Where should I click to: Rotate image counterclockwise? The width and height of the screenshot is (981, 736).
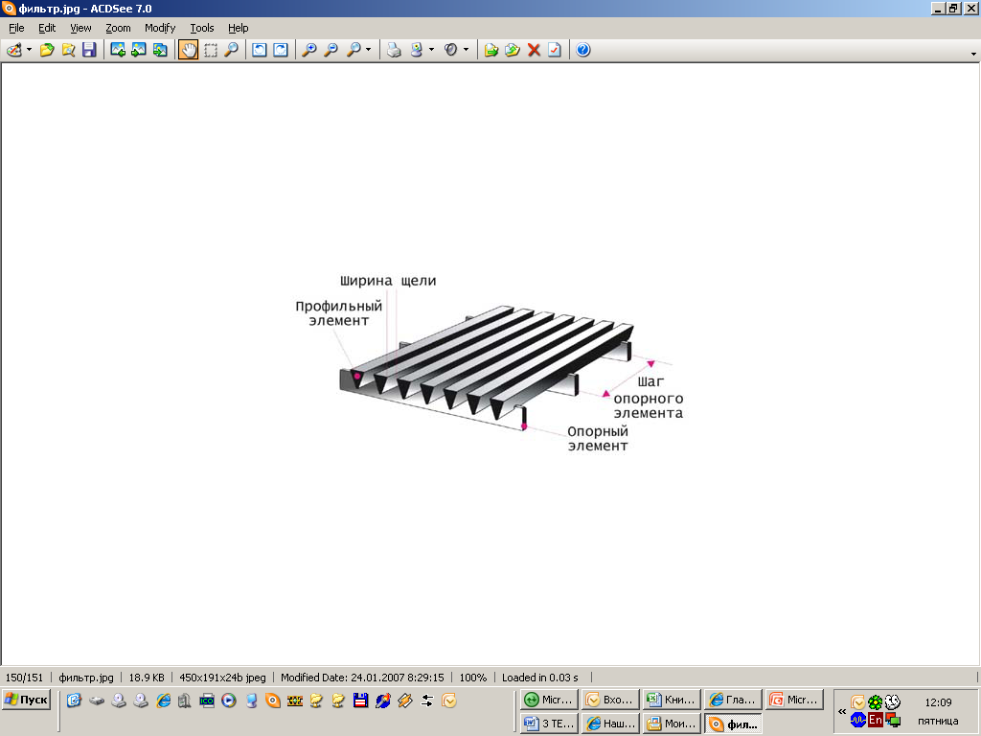tap(259, 50)
